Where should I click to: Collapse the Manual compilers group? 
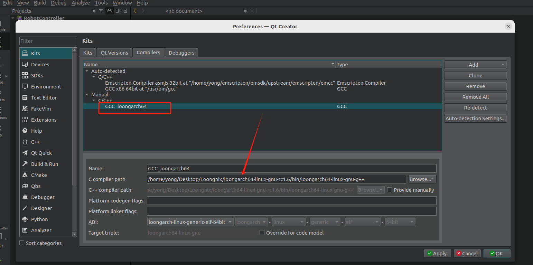87,95
